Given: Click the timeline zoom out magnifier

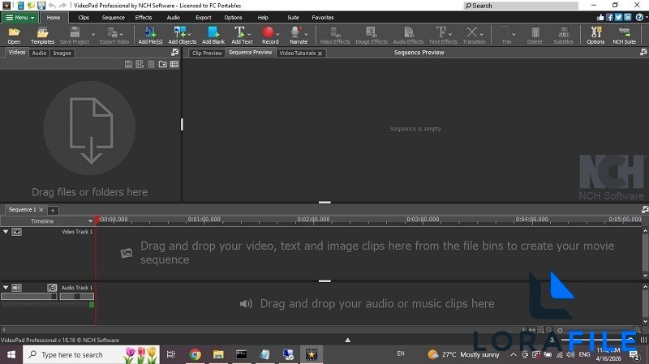Looking at the screenshot, I should tap(549, 330).
